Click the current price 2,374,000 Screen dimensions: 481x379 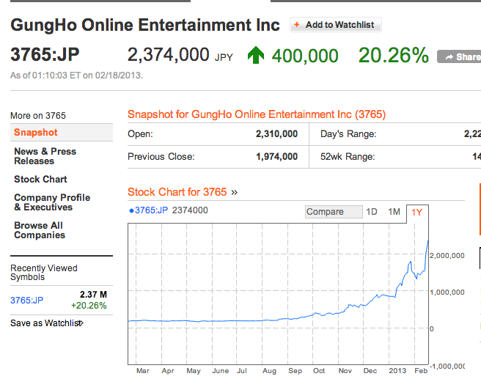coord(168,55)
